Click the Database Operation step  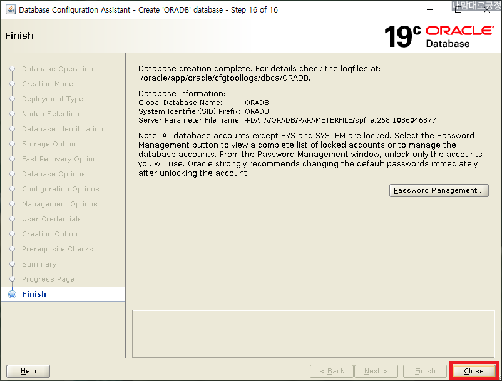58,68
